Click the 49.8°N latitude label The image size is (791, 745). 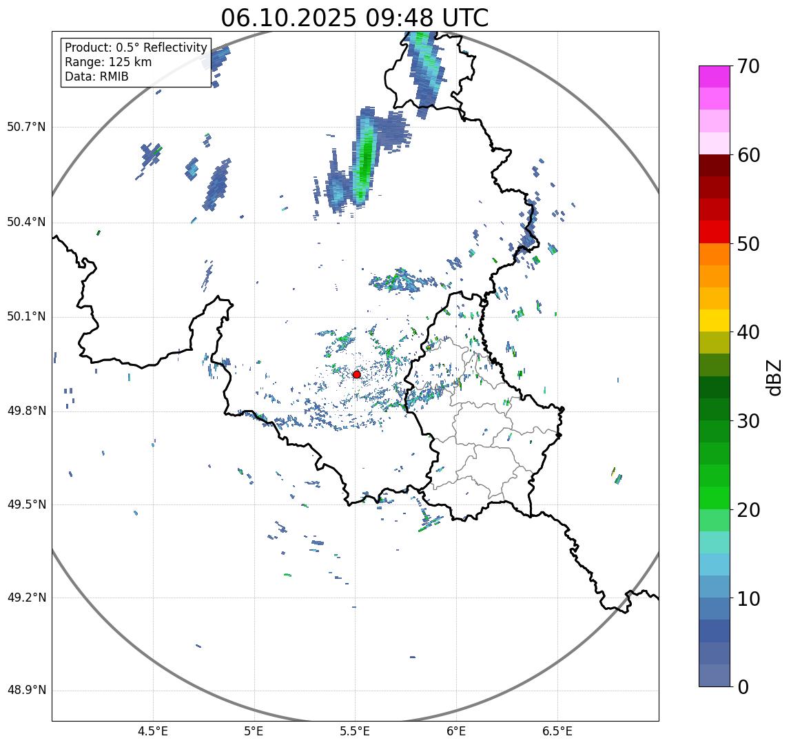pyautogui.click(x=26, y=410)
